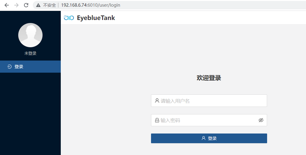This screenshot has height=155, width=306.
Task: Click the not-secure warning triangle icon
Action: pyautogui.click(x=38, y=5)
